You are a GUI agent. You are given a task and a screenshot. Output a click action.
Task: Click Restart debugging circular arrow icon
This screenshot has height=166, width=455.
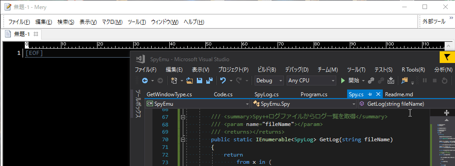[444, 81]
